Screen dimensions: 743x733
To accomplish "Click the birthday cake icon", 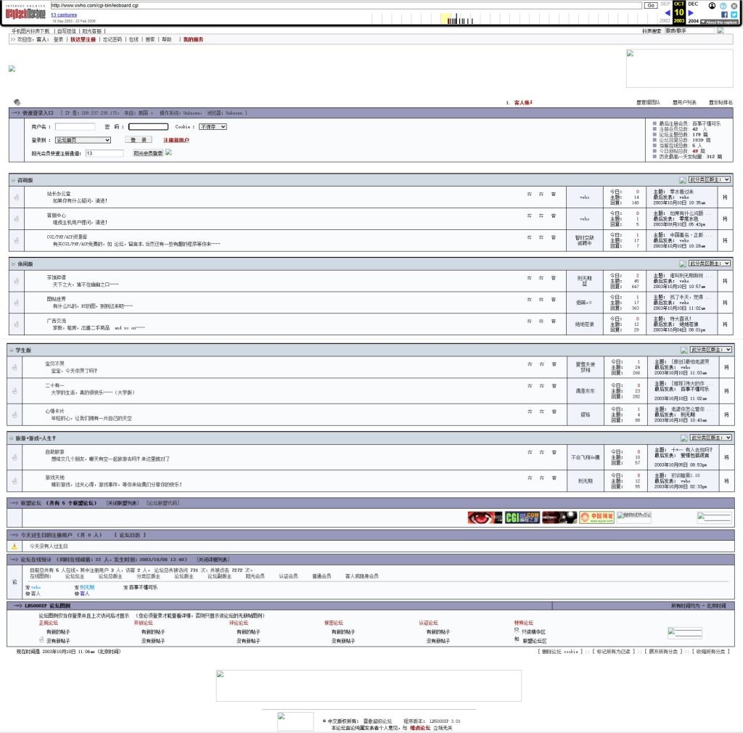I will coord(15,546).
